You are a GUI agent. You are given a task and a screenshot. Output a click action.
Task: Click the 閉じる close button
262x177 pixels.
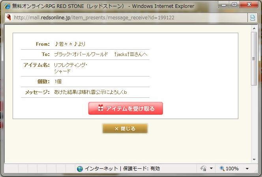125,129
